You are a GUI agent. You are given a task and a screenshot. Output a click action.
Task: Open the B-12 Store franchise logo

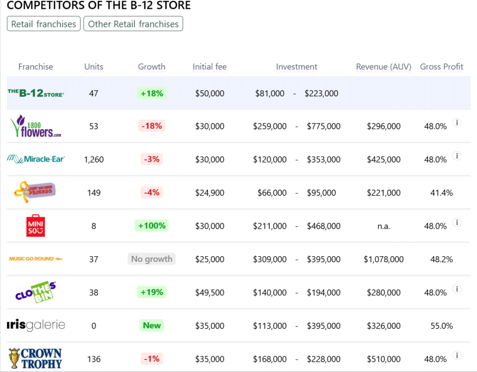pyautogui.click(x=36, y=93)
